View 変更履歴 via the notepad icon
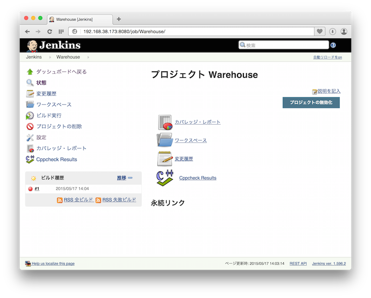Image resolution: width=371 pixels, height=298 pixels. click(x=166, y=157)
